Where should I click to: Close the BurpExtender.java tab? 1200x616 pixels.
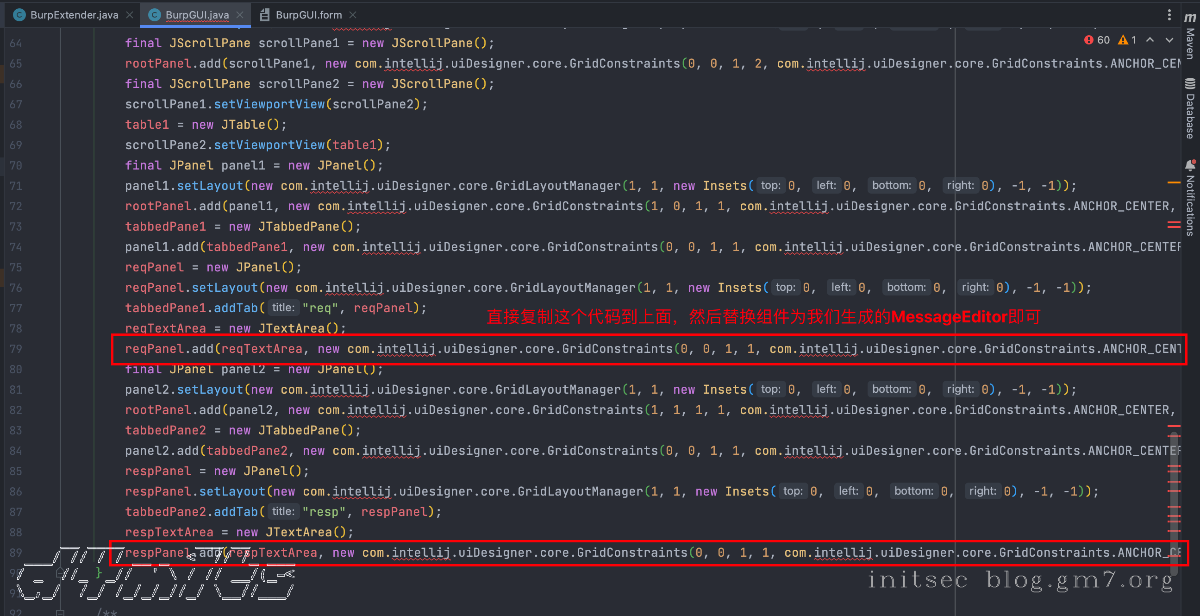130,15
